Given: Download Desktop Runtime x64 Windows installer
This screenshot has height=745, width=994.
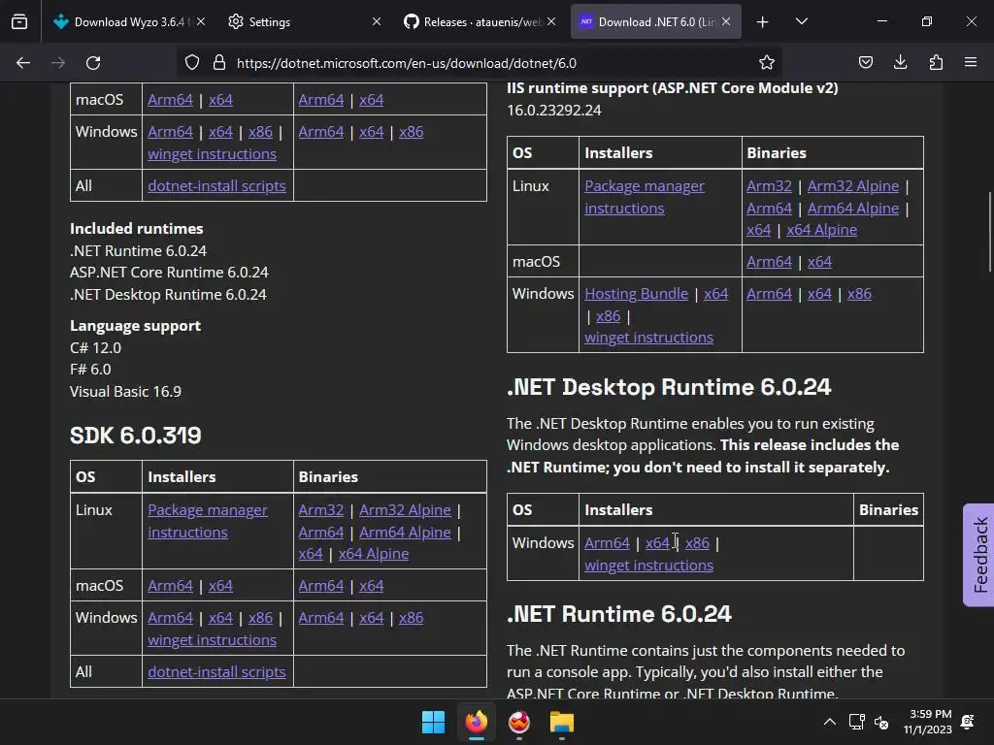Looking at the screenshot, I should 657,543.
